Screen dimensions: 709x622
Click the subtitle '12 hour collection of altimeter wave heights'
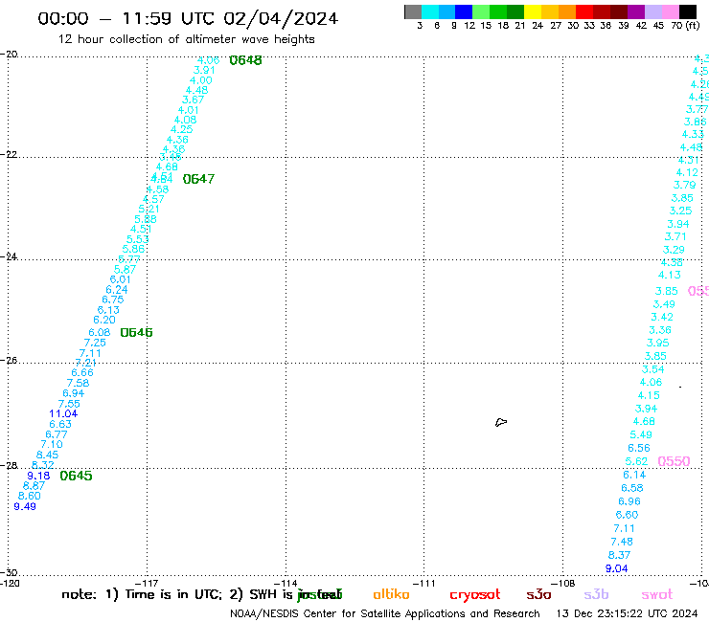(x=186, y=39)
